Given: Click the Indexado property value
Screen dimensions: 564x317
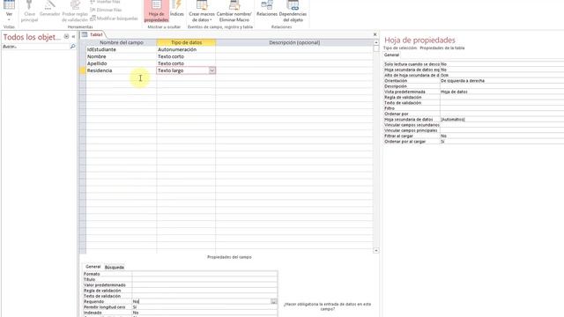Looking at the screenshot, I should tap(204, 313).
